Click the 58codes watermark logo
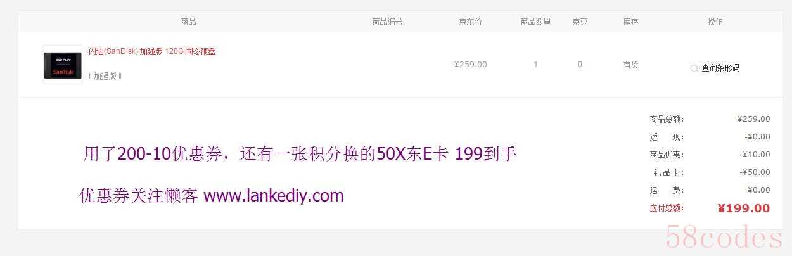Viewport: 792px width, 256px height. 724,238
